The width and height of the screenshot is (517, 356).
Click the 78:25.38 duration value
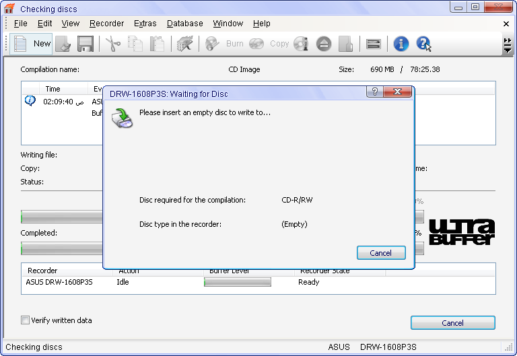(425, 69)
